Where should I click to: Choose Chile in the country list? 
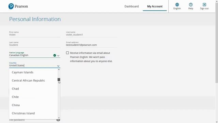click(33, 97)
